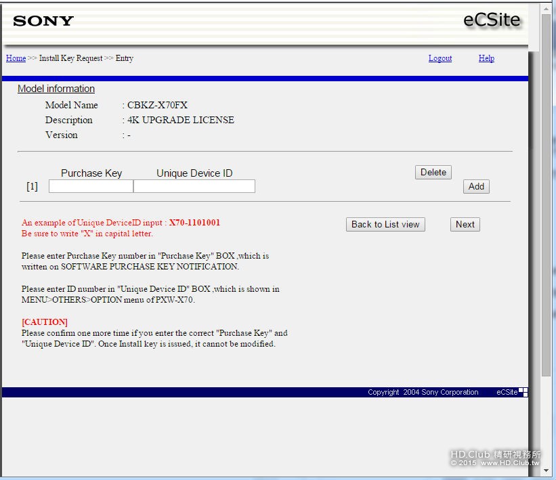Click the Next button
The width and height of the screenshot is (556, 480).
465,224
